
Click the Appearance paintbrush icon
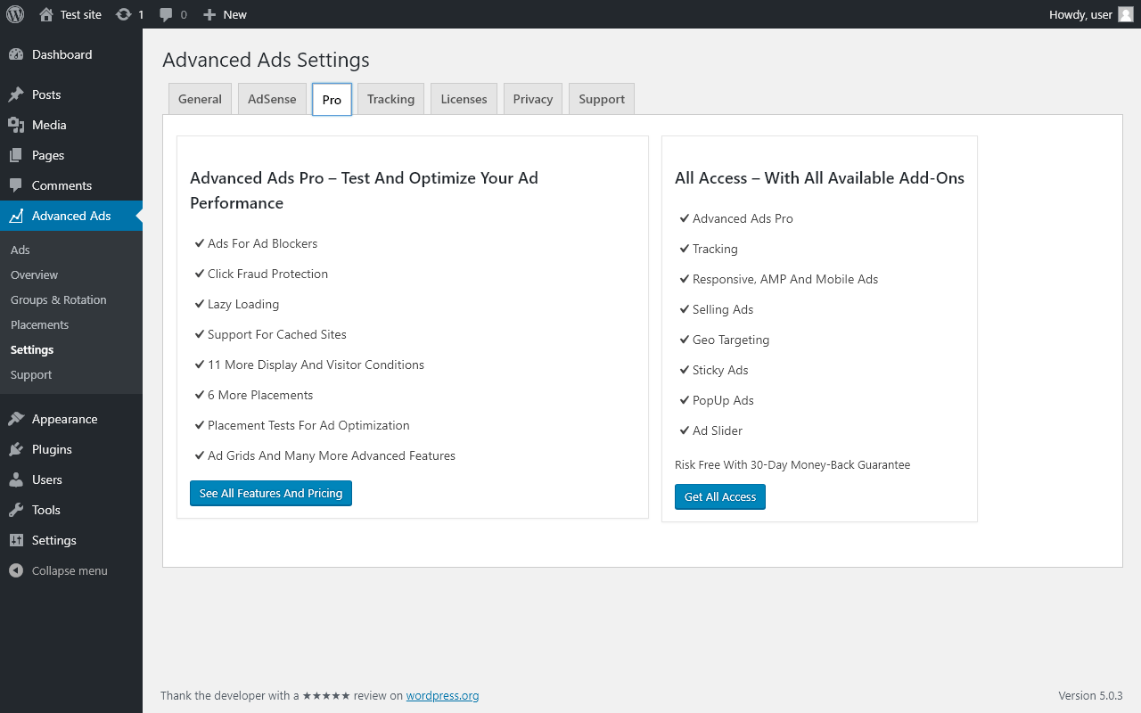[16, 419]
